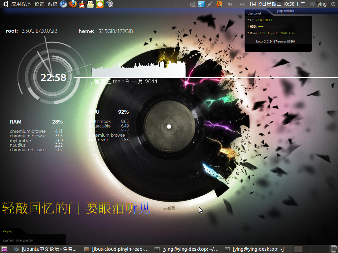Switch to the terminal window titled ying@ying-desktop: ~/...

[x=187, y=249]
